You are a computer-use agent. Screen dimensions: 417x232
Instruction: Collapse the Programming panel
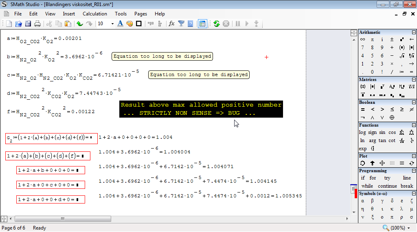(x=414, y=171)
